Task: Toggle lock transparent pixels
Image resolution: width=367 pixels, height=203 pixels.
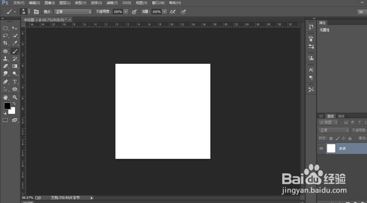Action: [x=331, y=138]
